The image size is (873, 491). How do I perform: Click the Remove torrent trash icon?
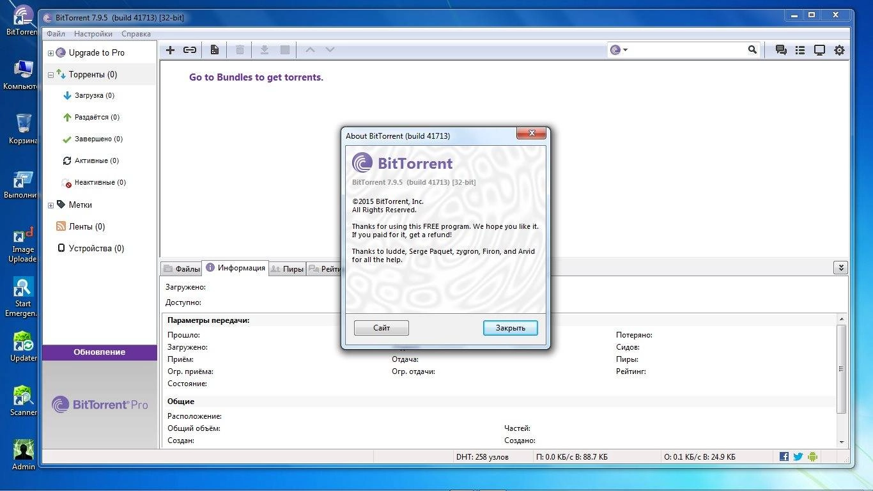(x=240, y=50)
